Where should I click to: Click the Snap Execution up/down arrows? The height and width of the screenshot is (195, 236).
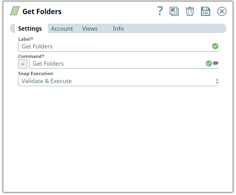[x=217, y=82]
